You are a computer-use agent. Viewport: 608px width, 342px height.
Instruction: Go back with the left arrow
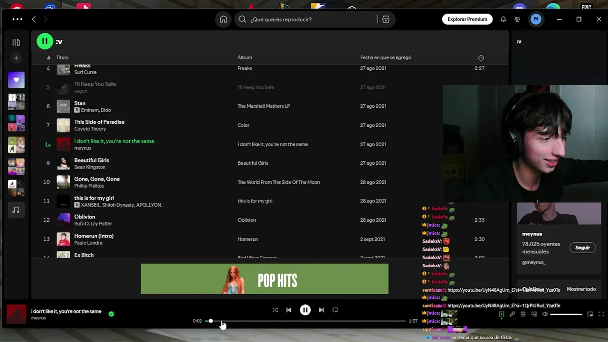point(34,19)
